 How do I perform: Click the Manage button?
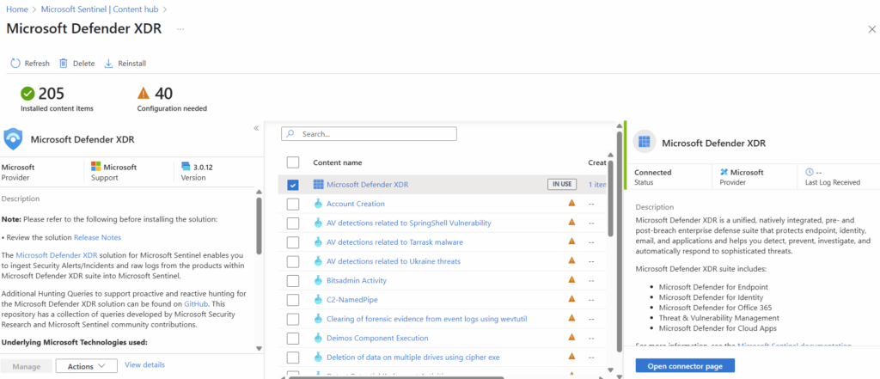click(x=27, y=366)
